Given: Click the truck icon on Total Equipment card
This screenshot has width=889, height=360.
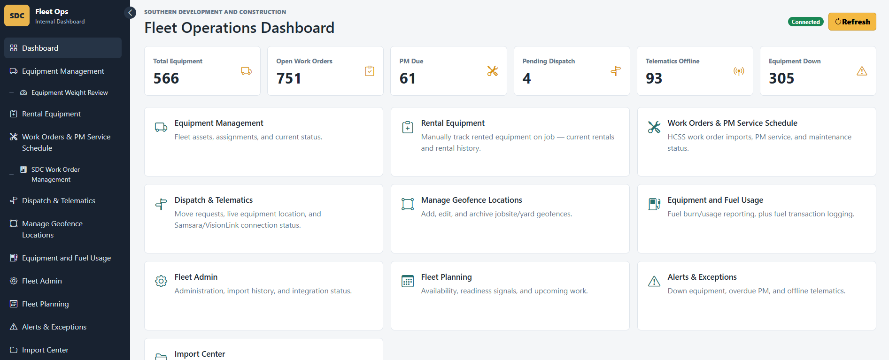Looking at the screenshot, I should pos(246,71).
